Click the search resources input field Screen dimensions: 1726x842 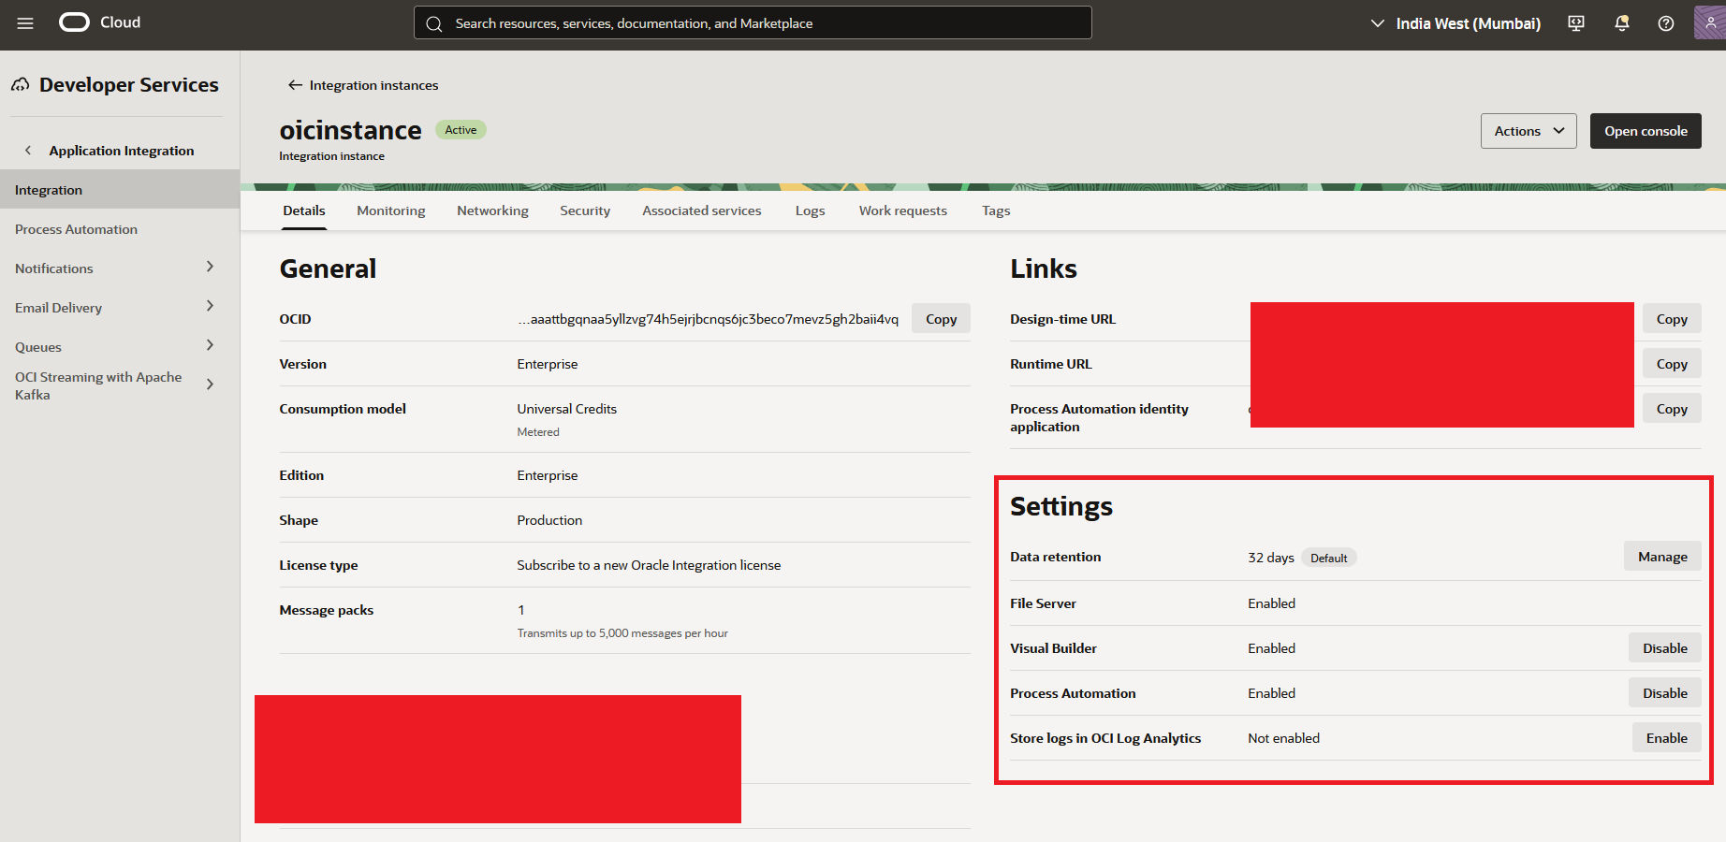coord(753,23)
